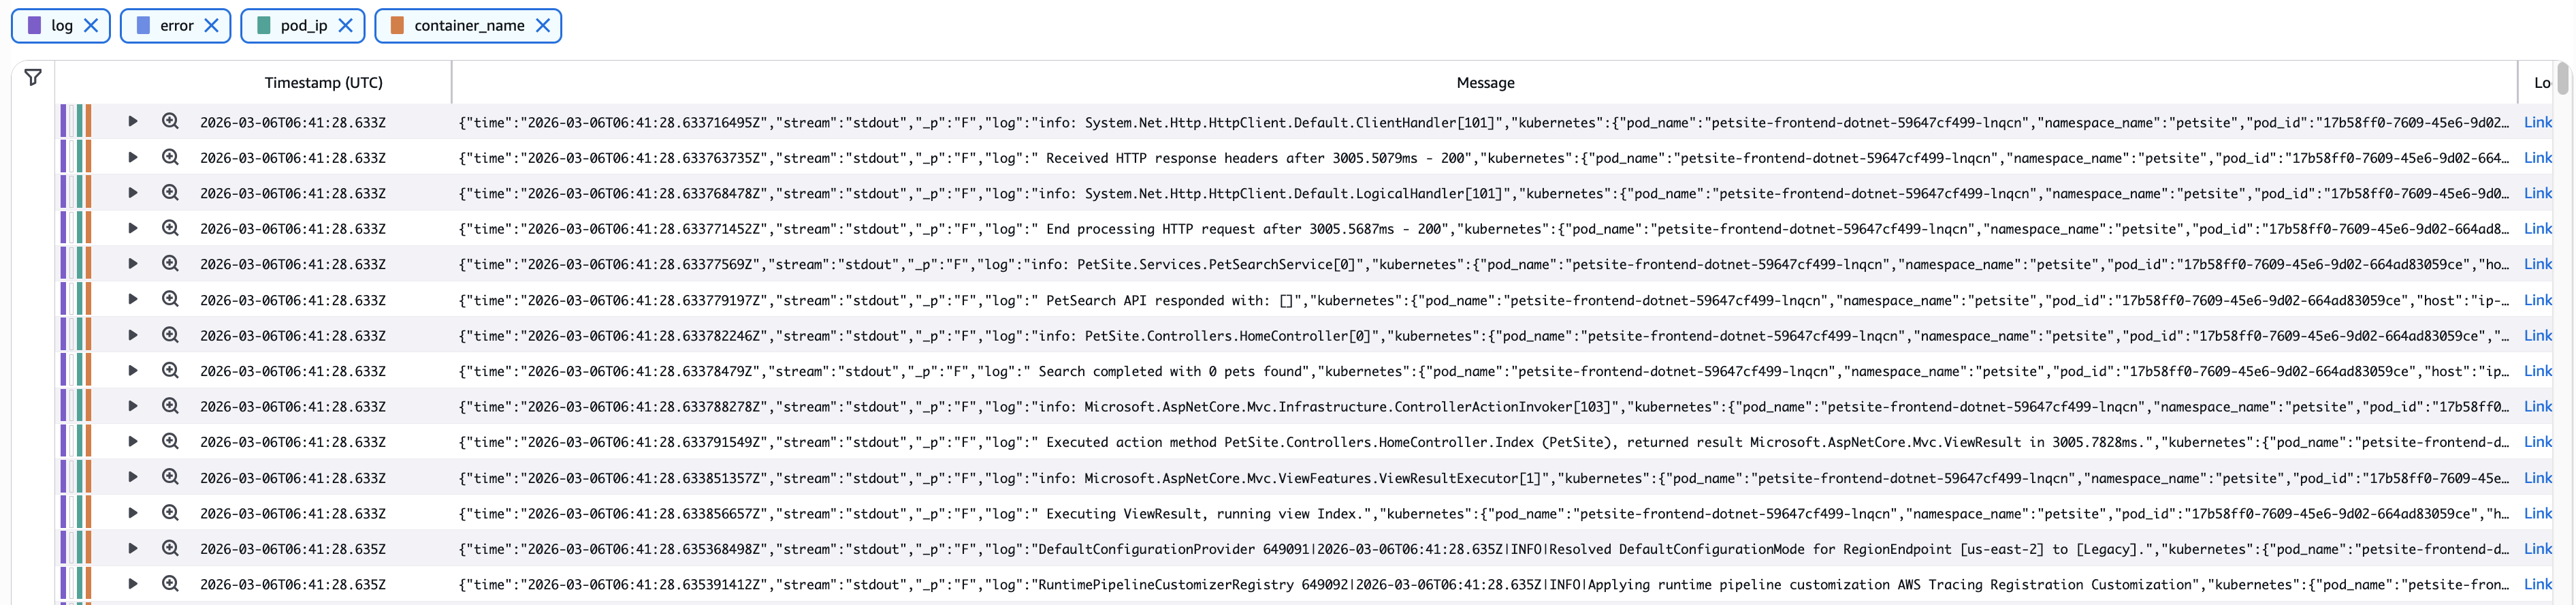
Task: Remove the container_name field chip
Action: click(543, 26)
